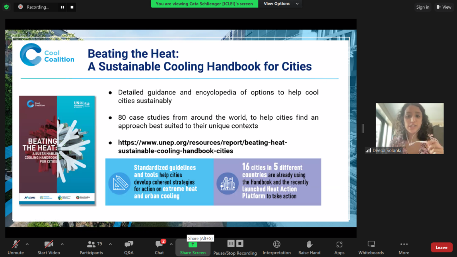Viewport: 457px width, 257px height.
Task: Pause the recording from top bar
Action: (x=62, y=7)
